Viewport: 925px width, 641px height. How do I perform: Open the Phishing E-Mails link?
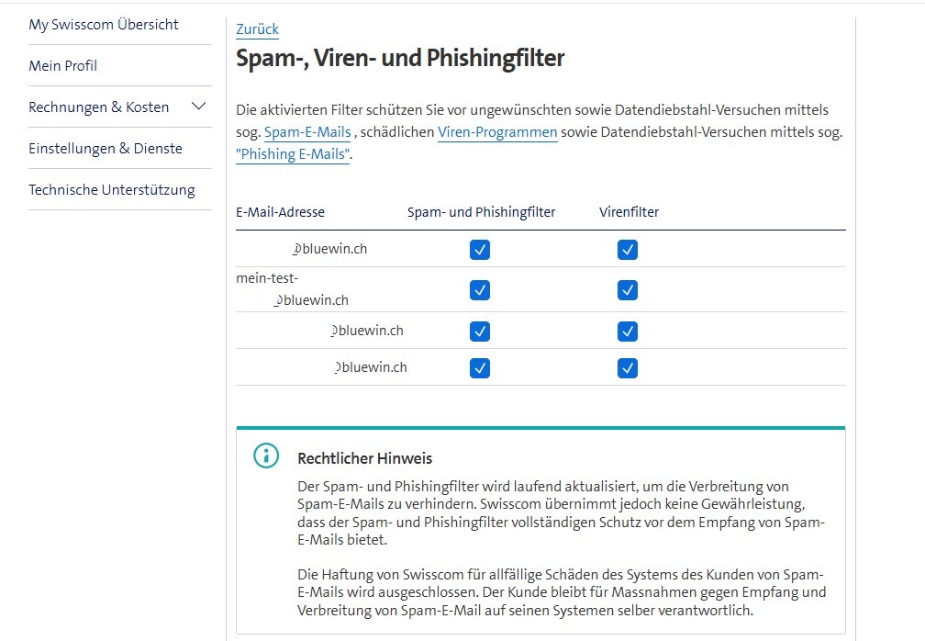pos(293,153)
